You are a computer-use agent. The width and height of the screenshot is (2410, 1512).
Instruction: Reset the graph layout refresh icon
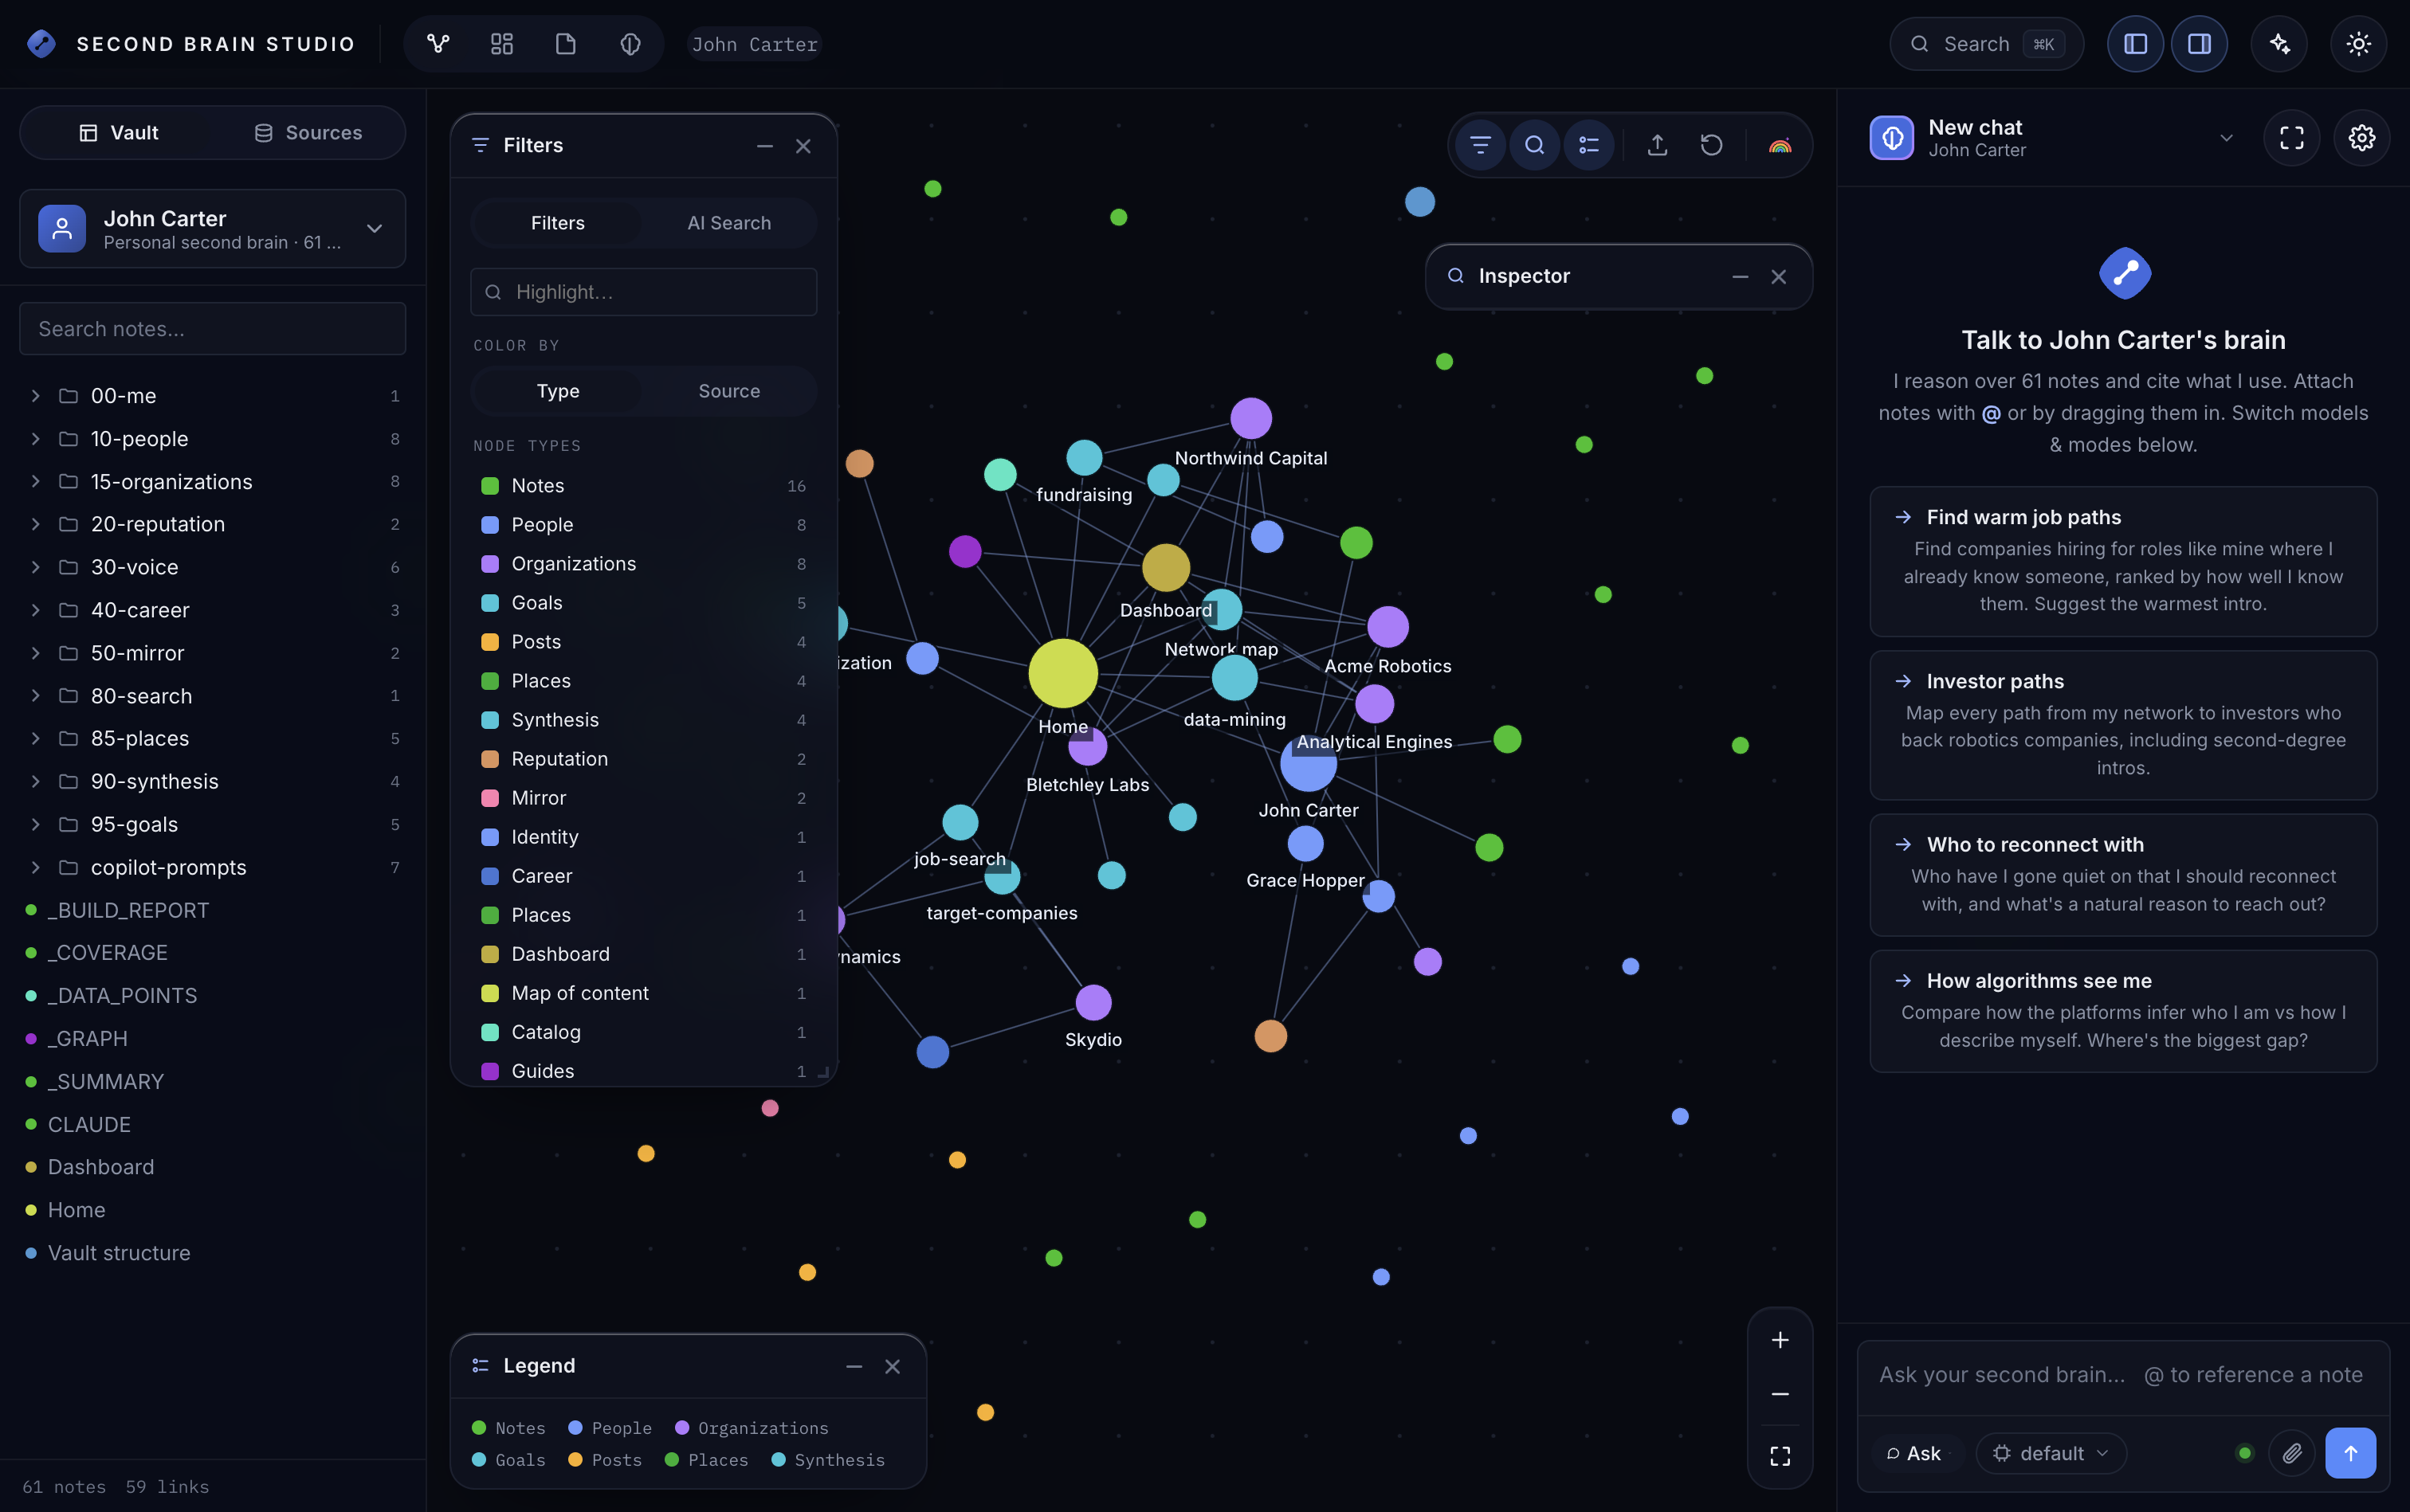pyautogui.click(x=1712, y=146)
